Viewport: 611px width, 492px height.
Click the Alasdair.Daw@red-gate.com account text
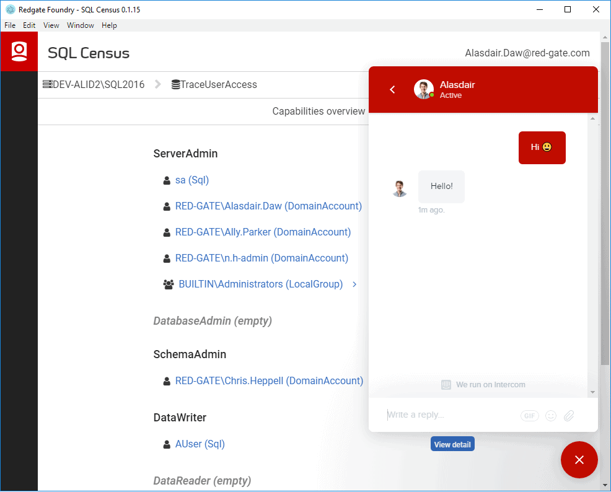[527, 53]
